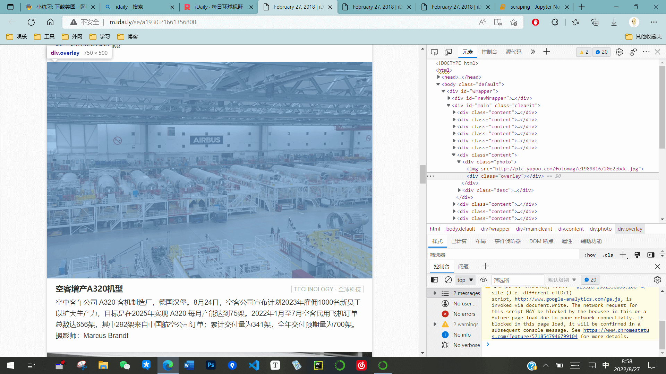Switch to the 控制台 tab in top bar
Screen dimensions: 666x374
coord(489,52)
